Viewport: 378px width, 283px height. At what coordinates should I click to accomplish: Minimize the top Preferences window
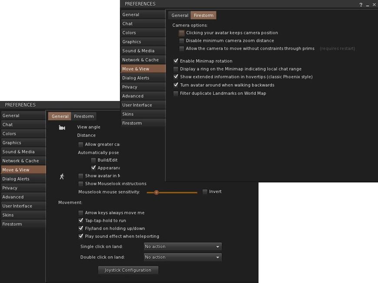pos(368,4)
